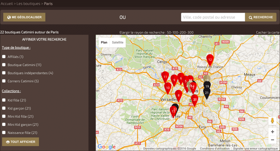Click the Melun label on map
This screenshot has height=151, width=280.
(x=225, y=141)
